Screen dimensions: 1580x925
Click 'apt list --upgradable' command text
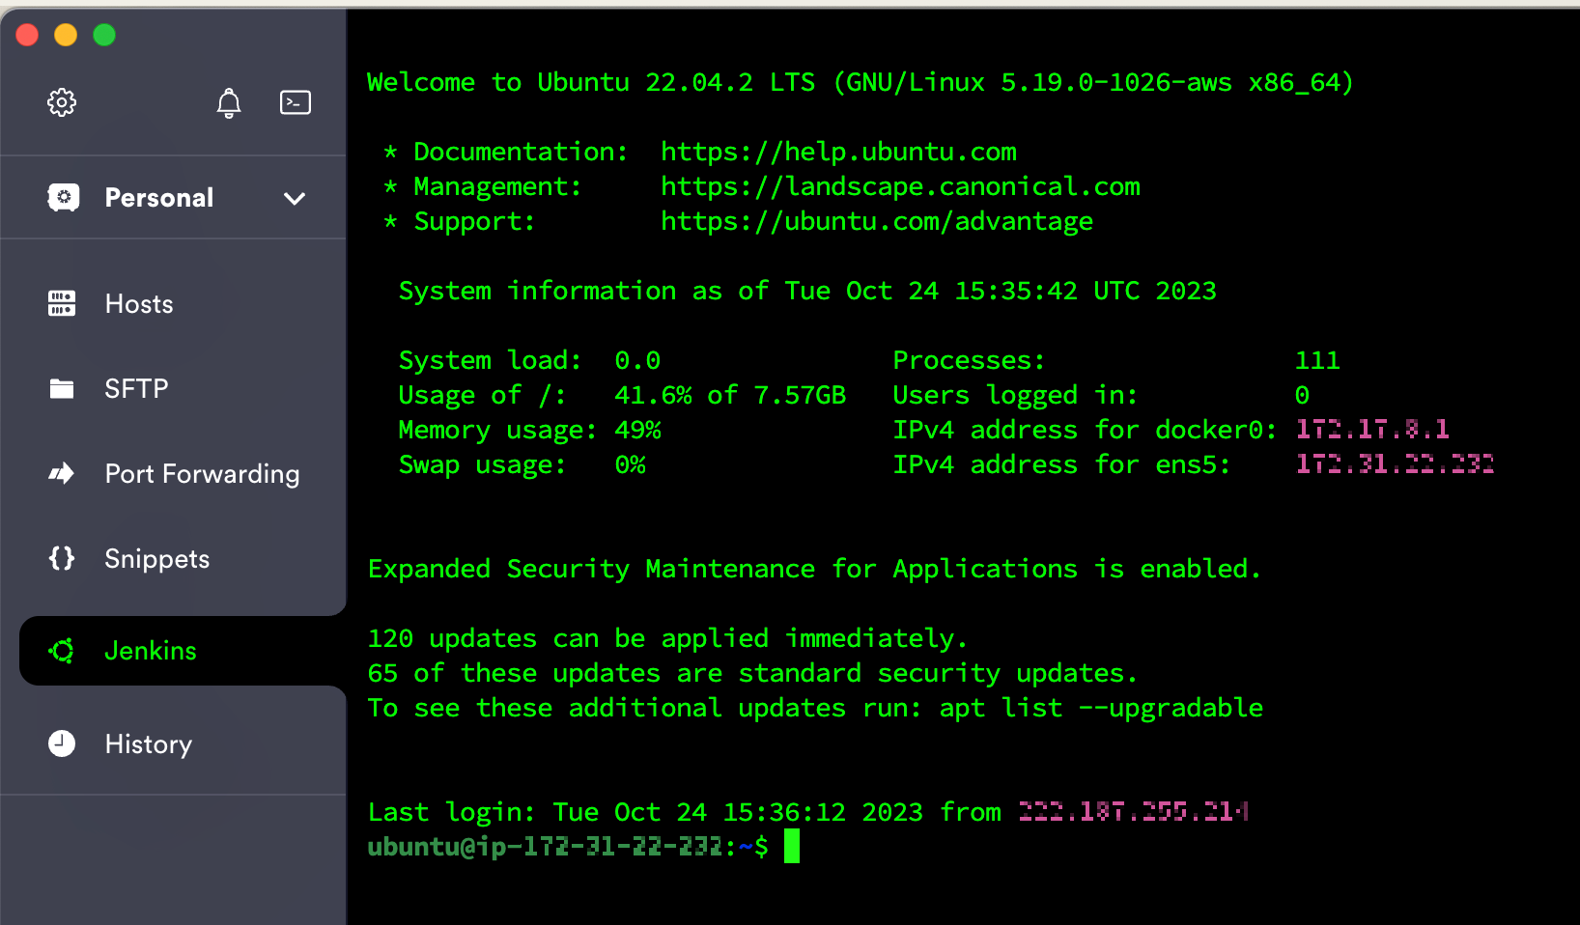click(1101, 708)
